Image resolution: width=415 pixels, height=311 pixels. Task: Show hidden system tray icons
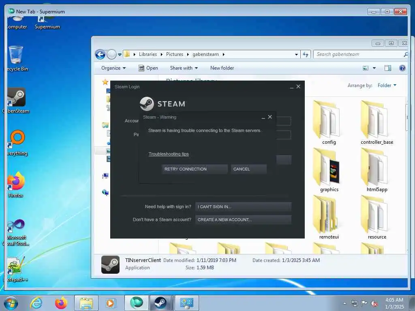click(344, 303)
